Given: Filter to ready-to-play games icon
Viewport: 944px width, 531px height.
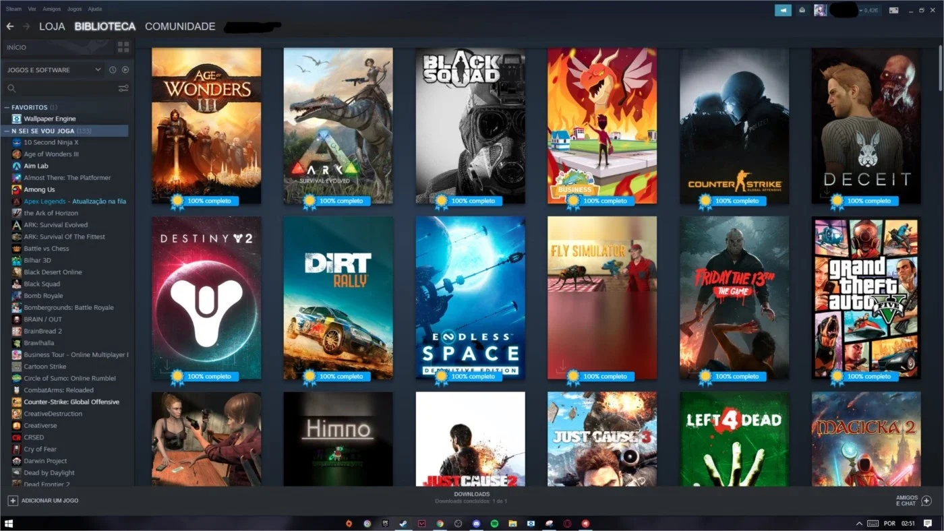Looking at the screenshot, I should click(125, 70).
